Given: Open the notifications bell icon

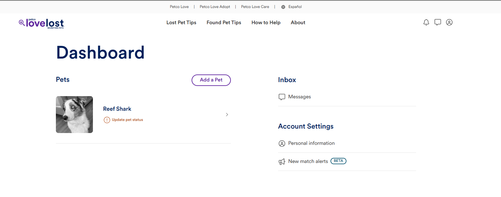Looking at the screenshot, I should click(x=426, y=22).
